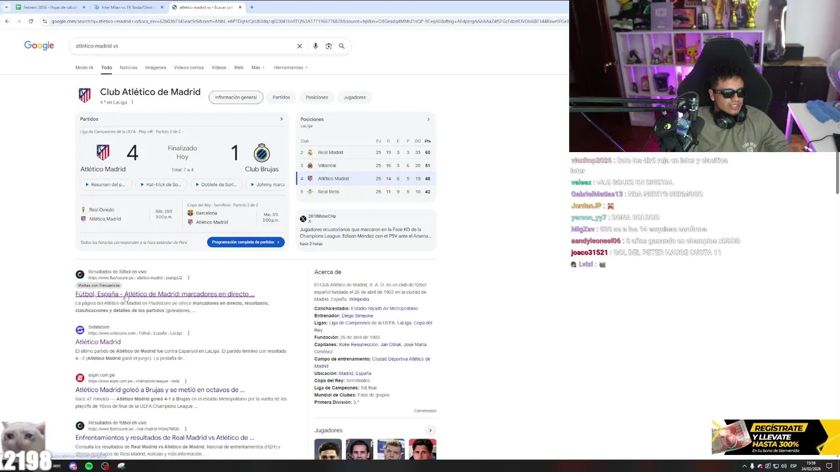Viewport: 840px width, 472px height.
Task: Open 'Atlético Madrid goleó a Brujas' ESPN result
Action: (x=160, y=389)
